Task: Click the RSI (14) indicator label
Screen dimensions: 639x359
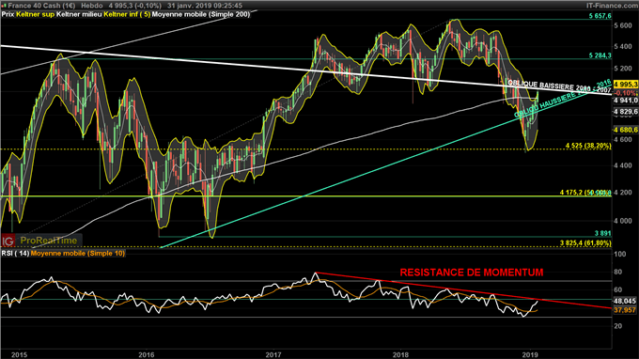Action: tap(15, 253)
